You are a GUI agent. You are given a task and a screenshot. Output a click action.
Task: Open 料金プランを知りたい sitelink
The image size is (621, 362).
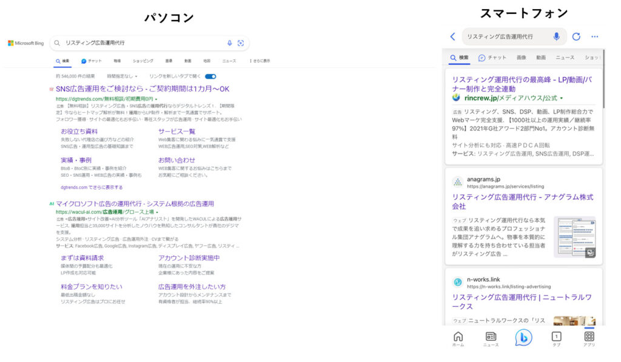click(x=92, y=286)
